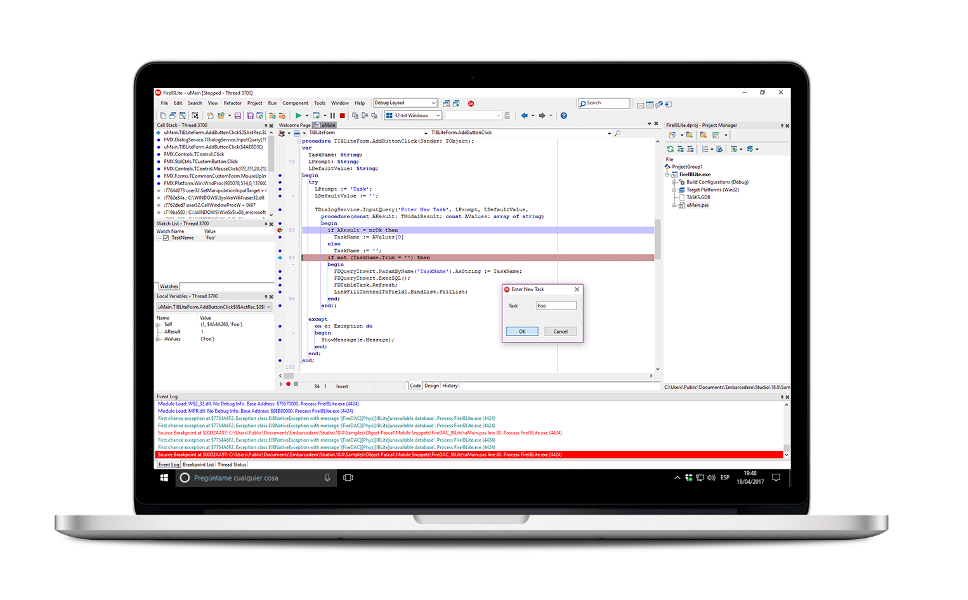Pause the running program
This screenshot has width=968, height=600.
[332, 115]
